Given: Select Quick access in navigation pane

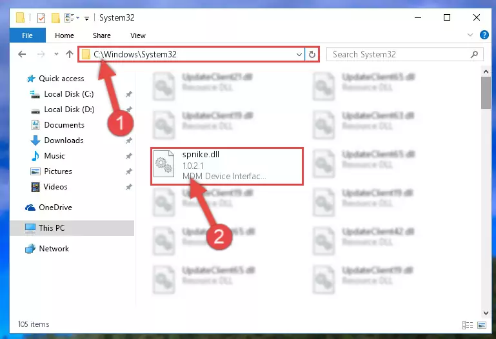Looking at the screenshot, I should click(61, 79).
